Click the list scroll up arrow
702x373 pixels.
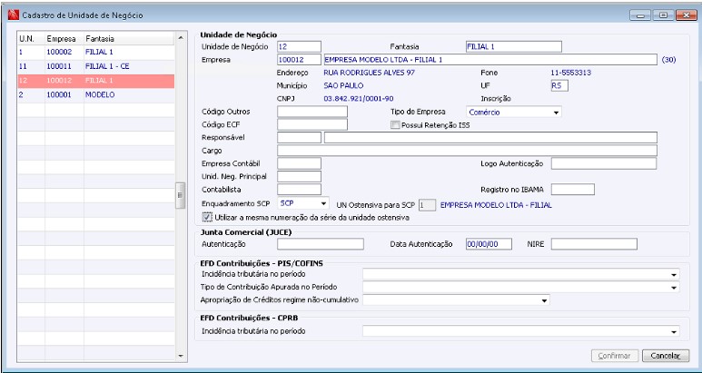click(181, 38)
